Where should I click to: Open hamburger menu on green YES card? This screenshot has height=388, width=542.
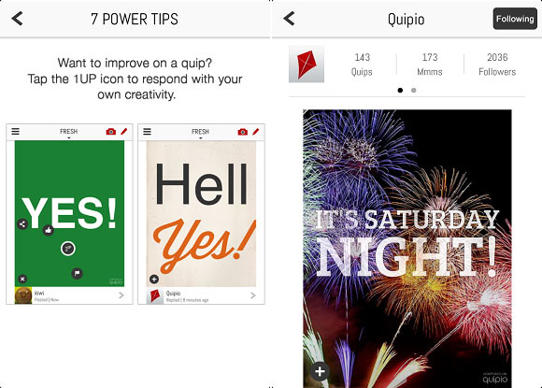(x=16, y=132)
